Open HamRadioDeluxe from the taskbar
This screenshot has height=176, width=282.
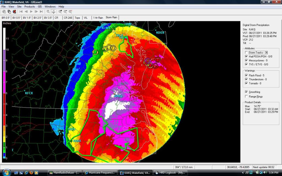pos(65,173)
